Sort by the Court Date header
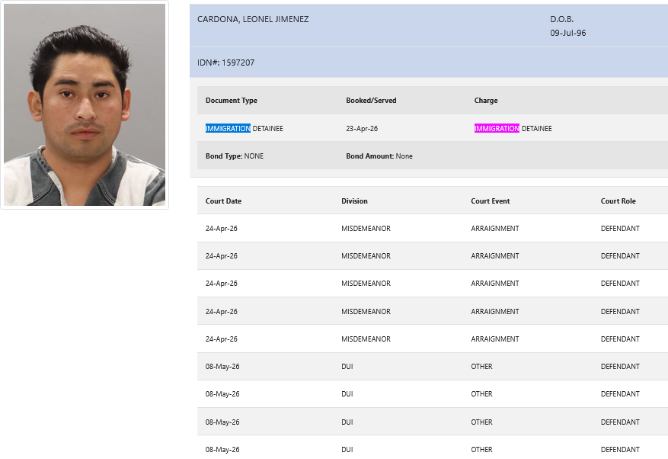 pyautogui.click(x=223, y=201)
